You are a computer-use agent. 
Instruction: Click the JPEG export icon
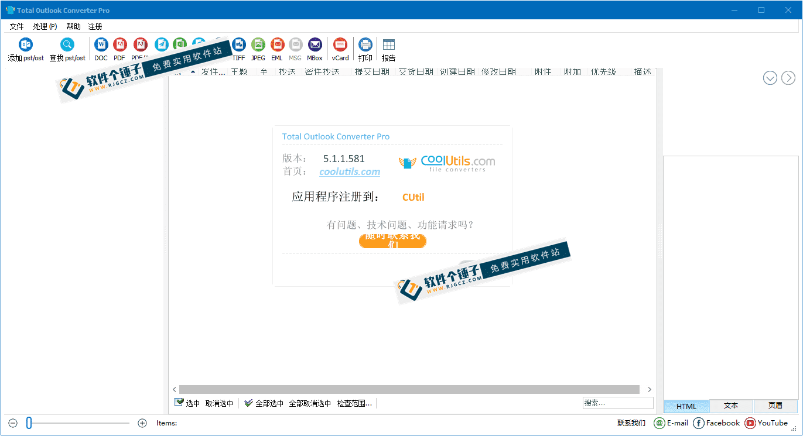point(258,44)
